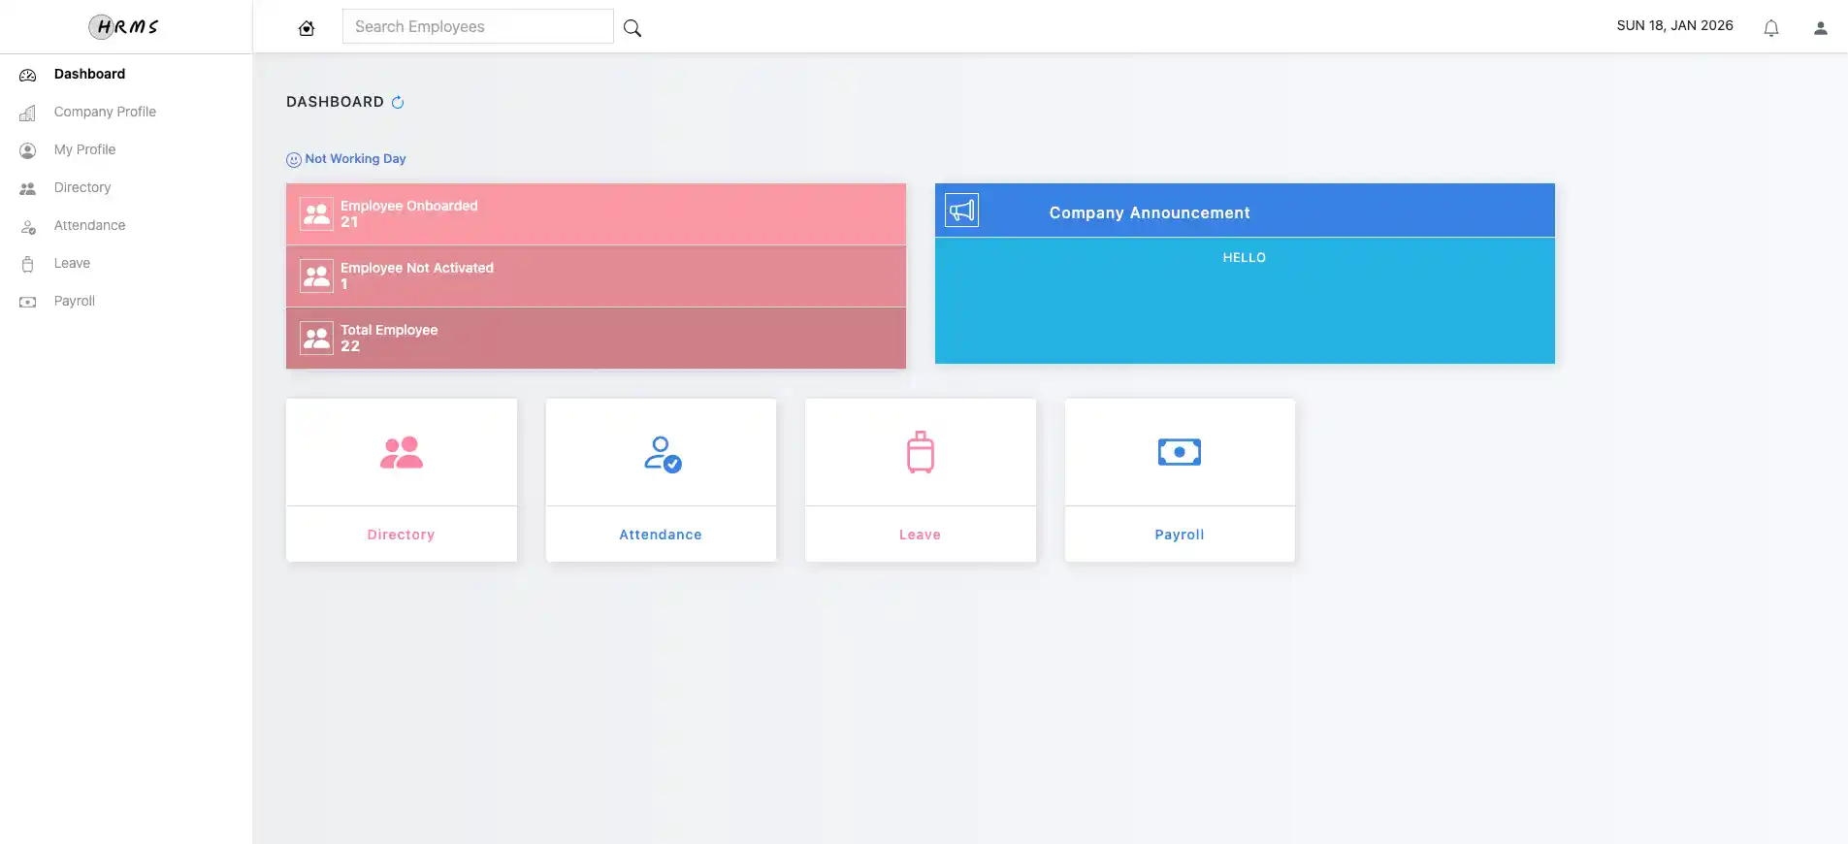Click the Directory people icon in sidebar
This screenshot has width=1848, height=844.
[28, 188]
